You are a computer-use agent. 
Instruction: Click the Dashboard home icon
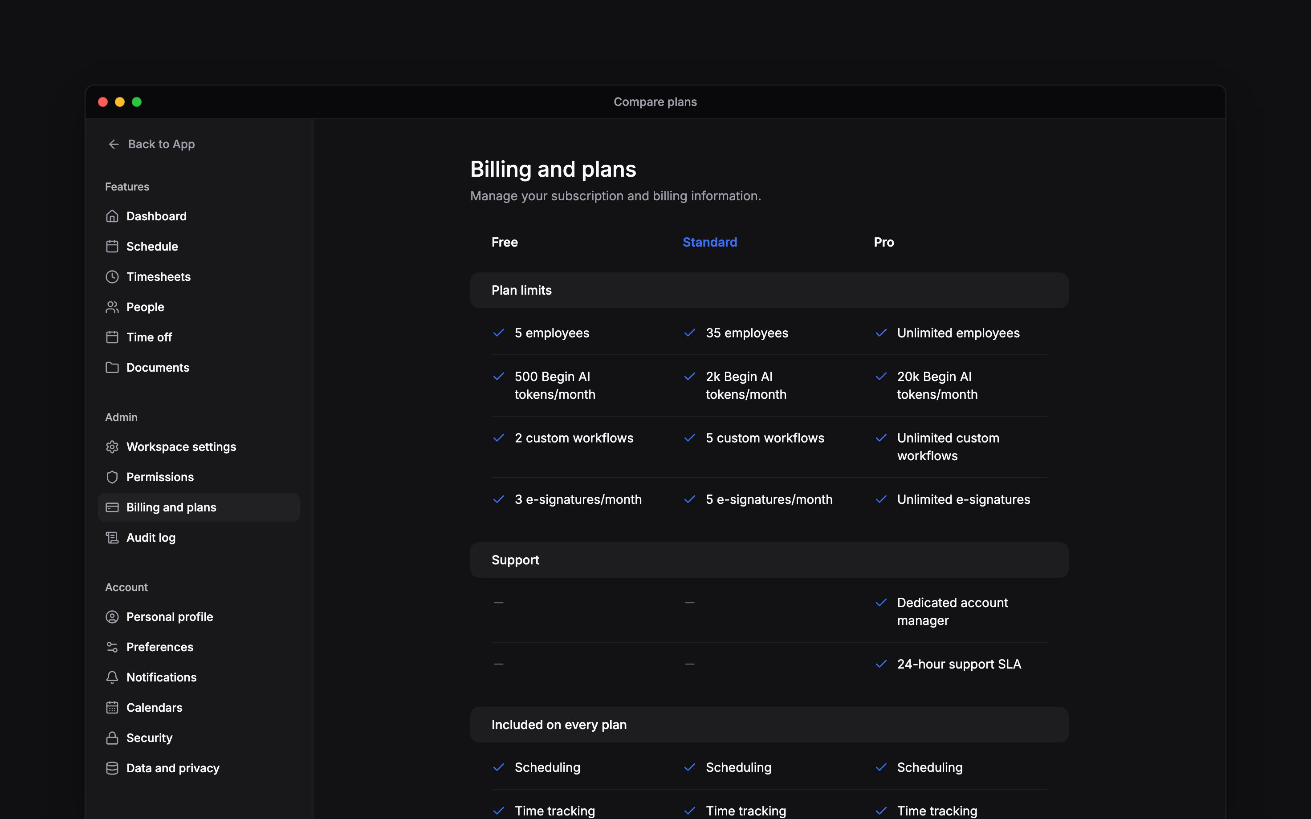pyautogui.click(x=112, y=216)
